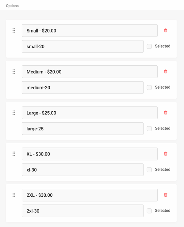184x227 pixels.
Task: Click the Small - $20.00 label field
Action: [90, 31]
